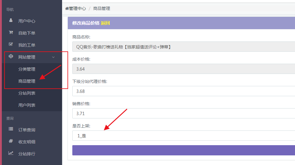Viewport: 295px width, 165px height.
Task: Open the 是否上架 dropdown
Action: (183, 136)
